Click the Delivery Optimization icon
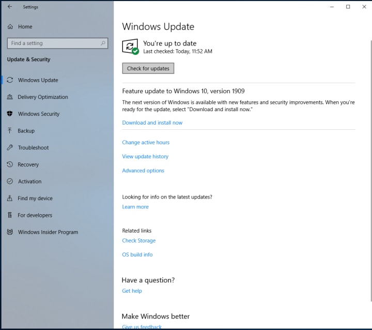Screen dimensions: 372x330 click(x=10, y=97)
